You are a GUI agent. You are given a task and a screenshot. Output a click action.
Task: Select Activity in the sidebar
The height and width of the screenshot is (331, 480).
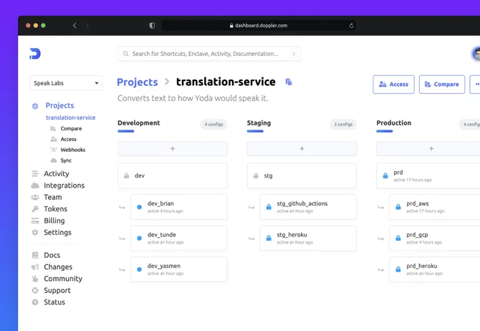[57, 173]
